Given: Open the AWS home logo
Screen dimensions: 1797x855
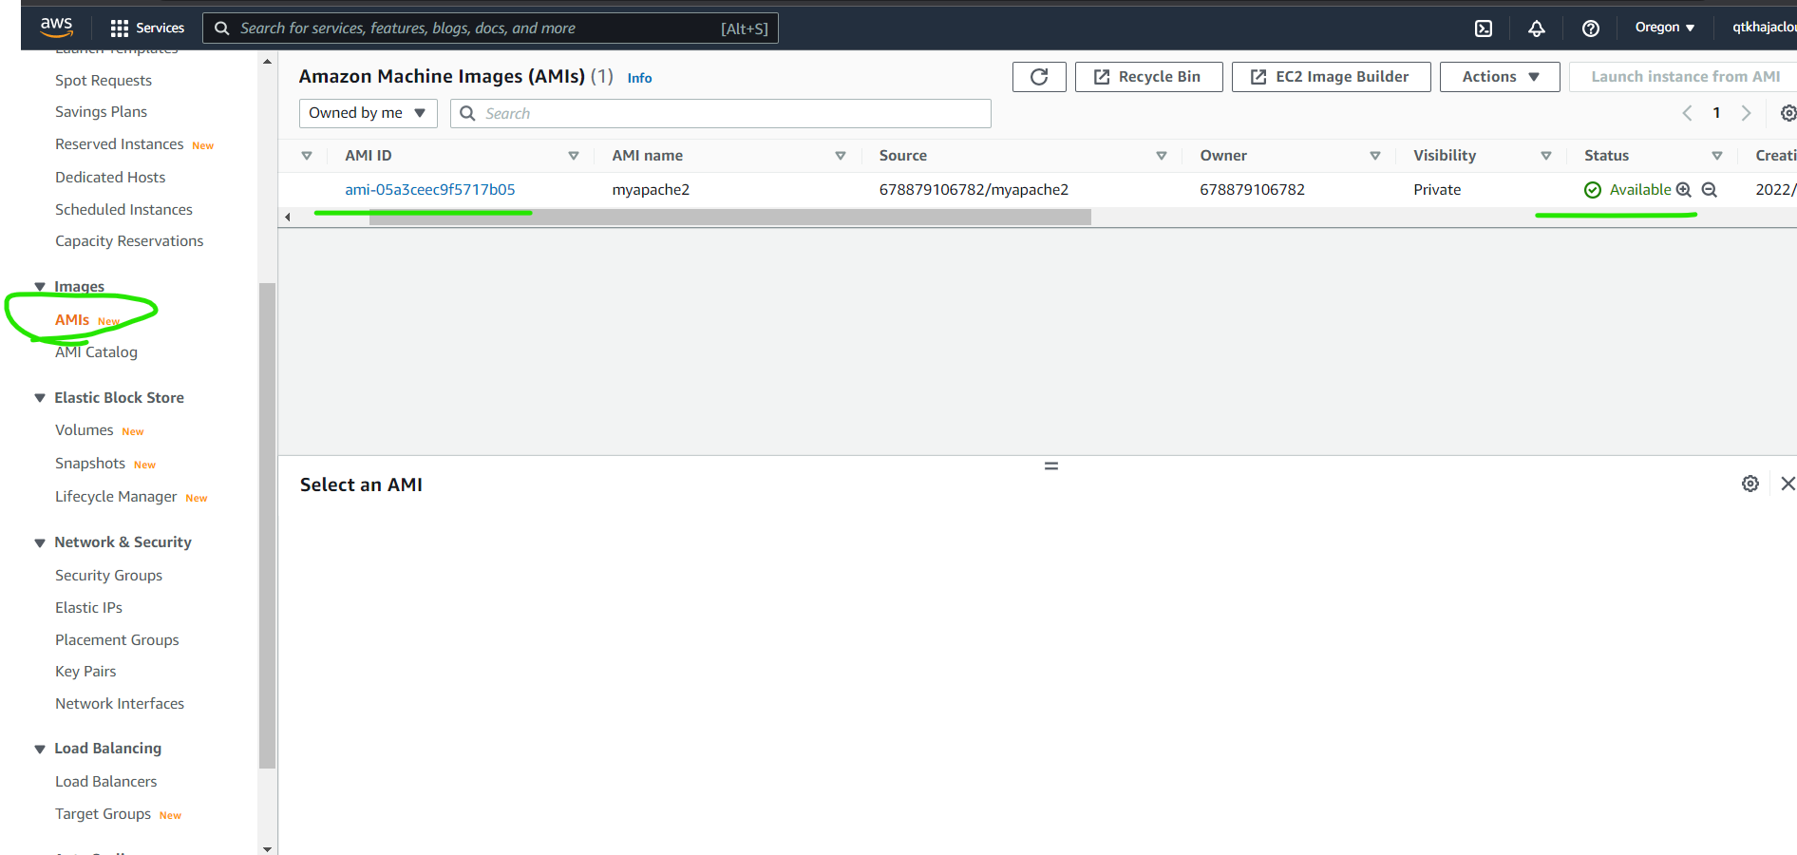Looking at the screenshot, I should [56, 28].
